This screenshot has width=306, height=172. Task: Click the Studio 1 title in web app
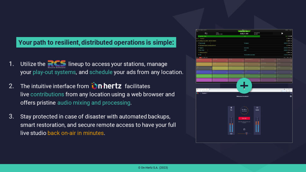(205, 93)
